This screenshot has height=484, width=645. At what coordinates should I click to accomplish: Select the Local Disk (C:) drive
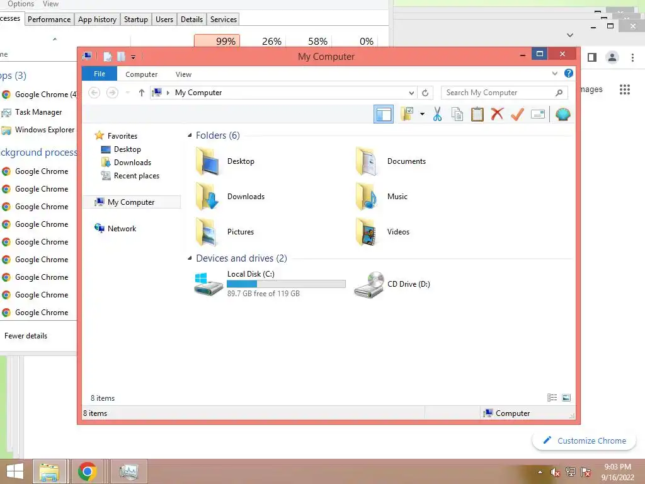270,284
